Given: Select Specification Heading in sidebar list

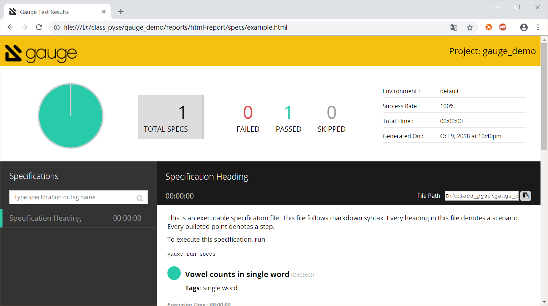Looking at the screenshot, I should click(79, 218).
